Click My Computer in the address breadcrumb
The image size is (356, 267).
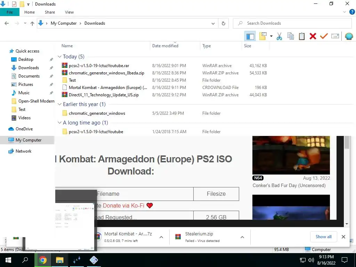pos(64,23)
